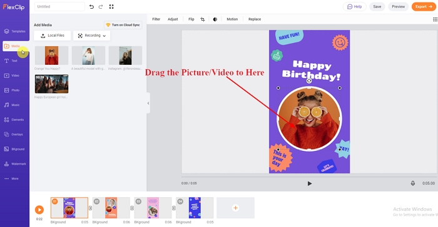The width and height of the screenshot is (438, 227).
Task: Export the video
Action: (424, 7)
